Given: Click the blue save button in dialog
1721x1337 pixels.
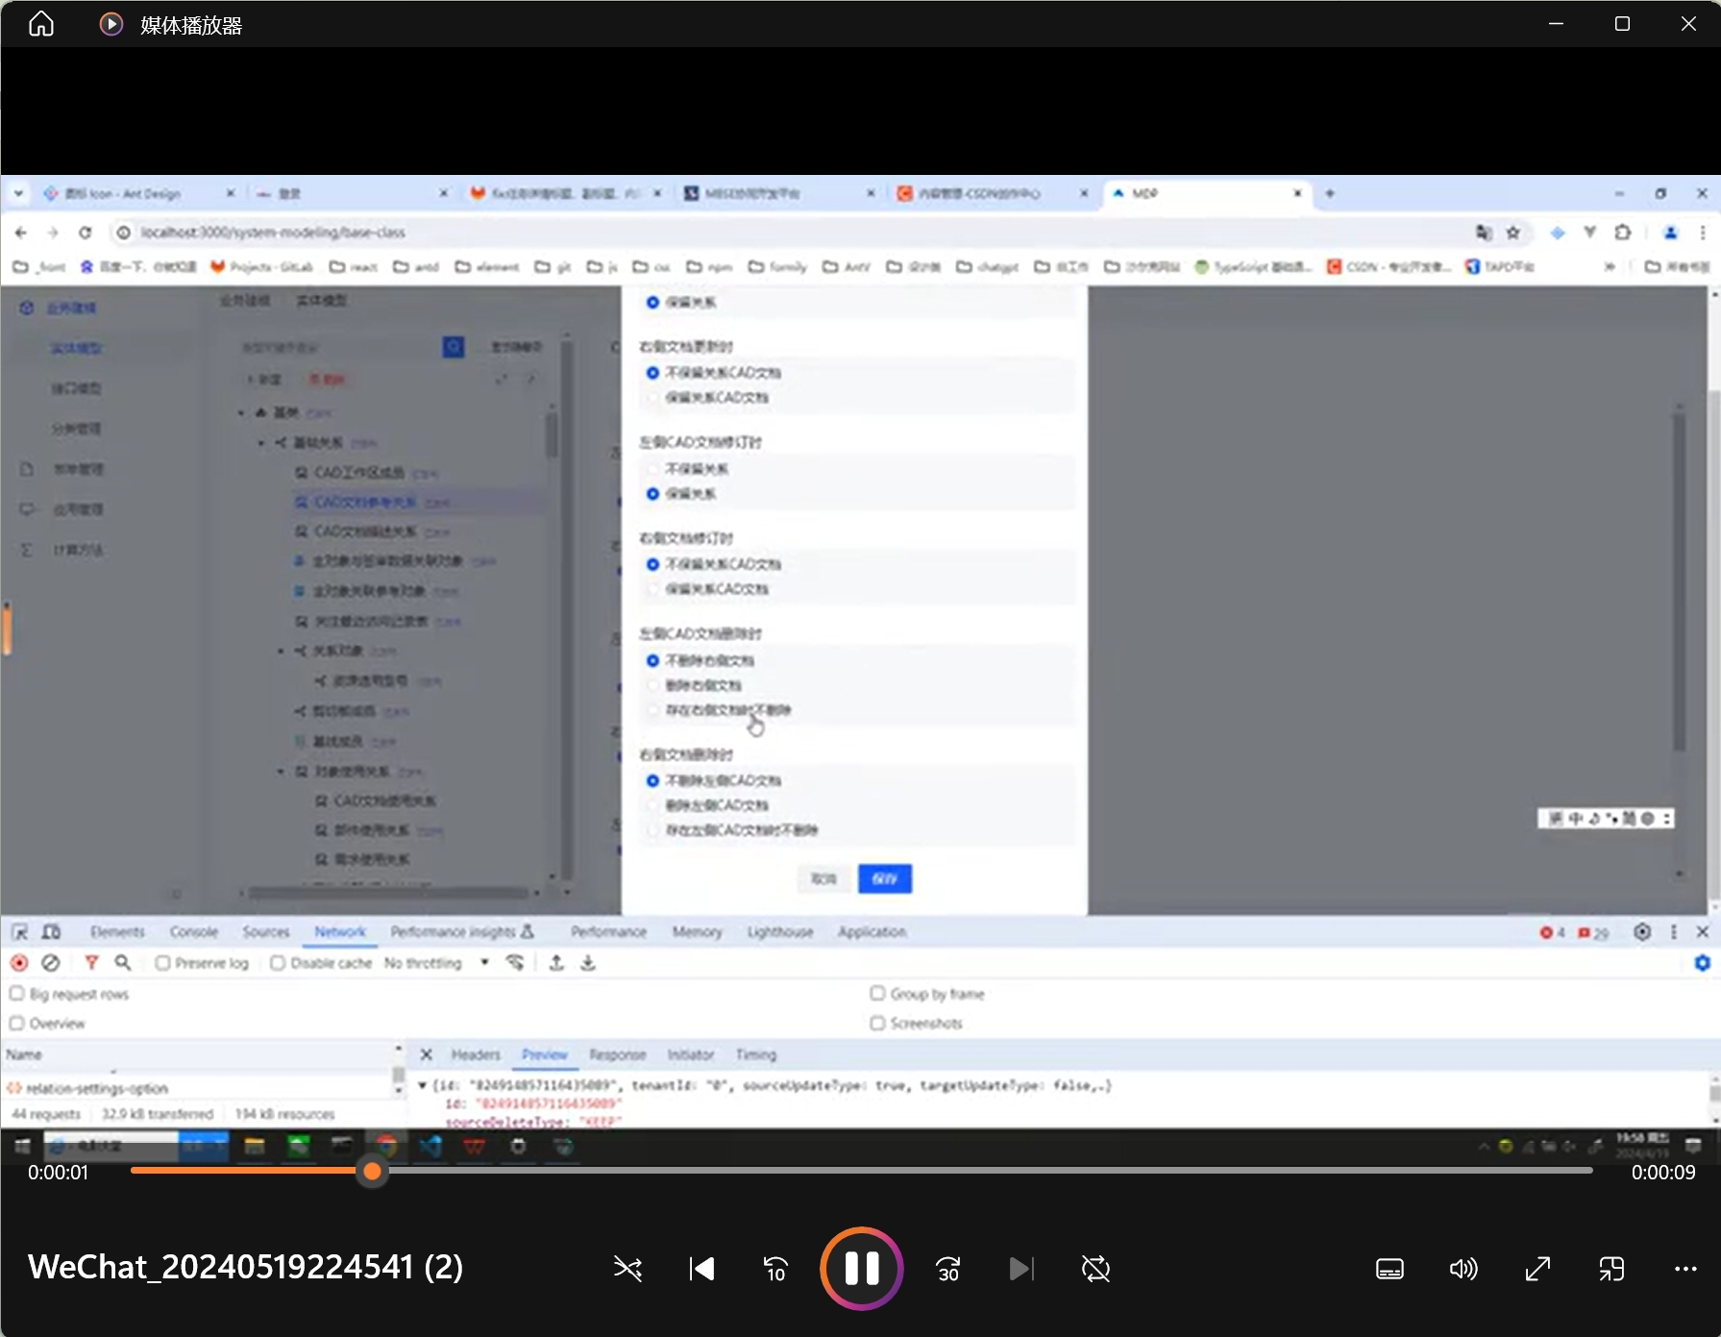Looking at the screenshot, I should point(884,878).
